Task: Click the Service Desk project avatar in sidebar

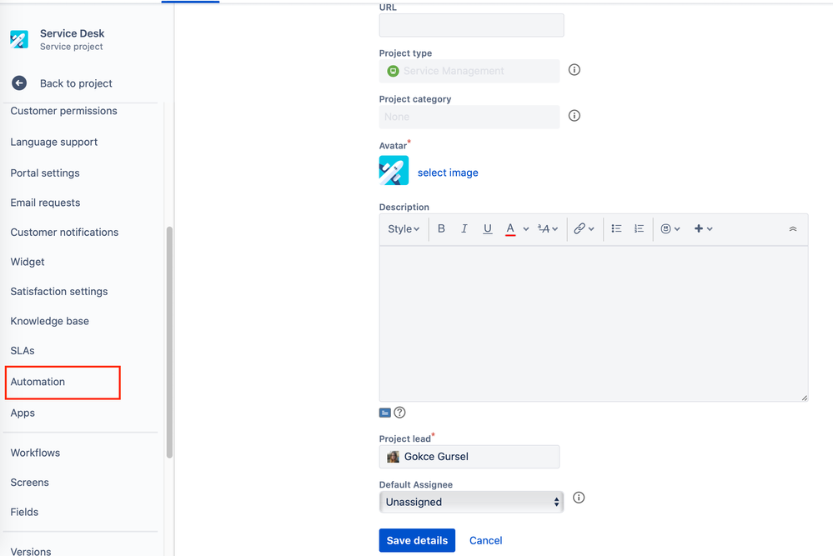Action: pyautogui.click(x=19, y=39)
